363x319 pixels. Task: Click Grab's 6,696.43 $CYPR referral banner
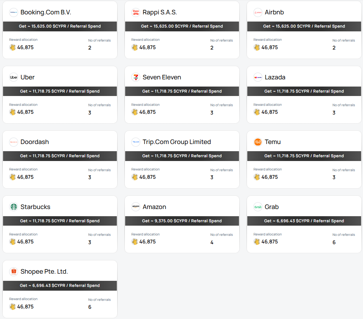304,221
